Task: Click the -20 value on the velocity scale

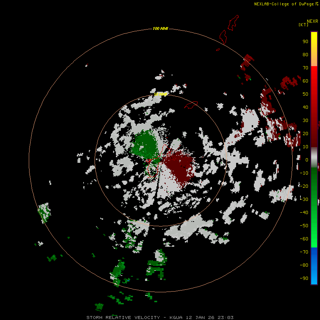Action: point(304,186)
